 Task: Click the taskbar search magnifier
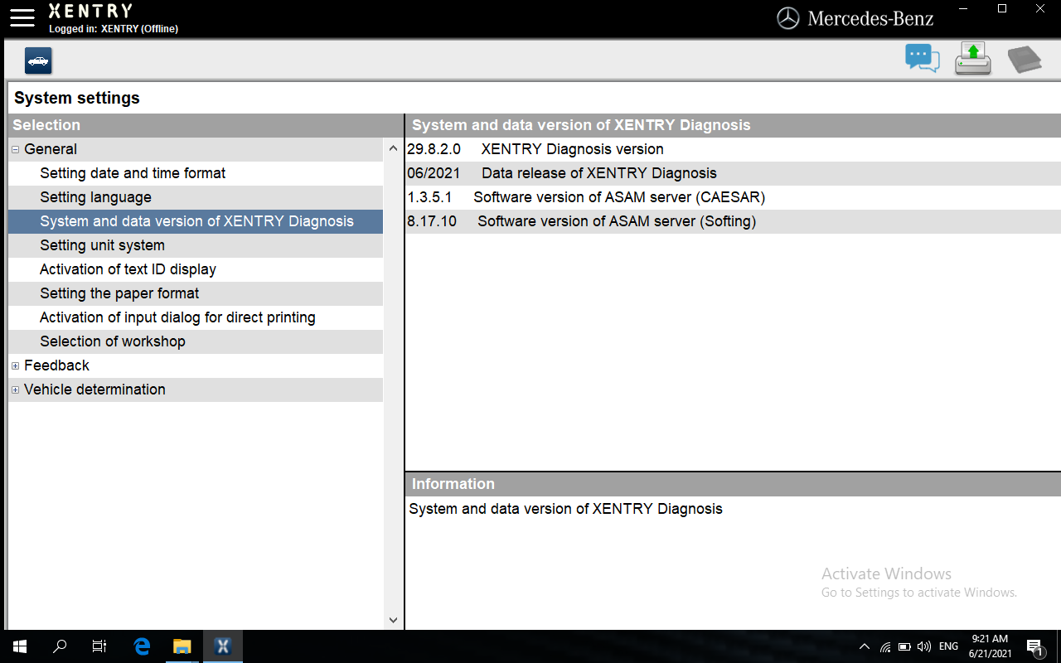pyautogui.click(x=60, y=646)
